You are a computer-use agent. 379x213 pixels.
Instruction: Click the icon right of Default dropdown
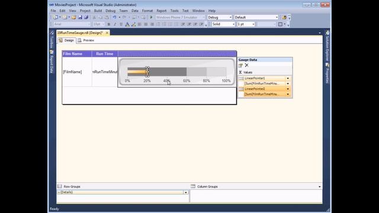pyautogui.click(x=284, y=17)
